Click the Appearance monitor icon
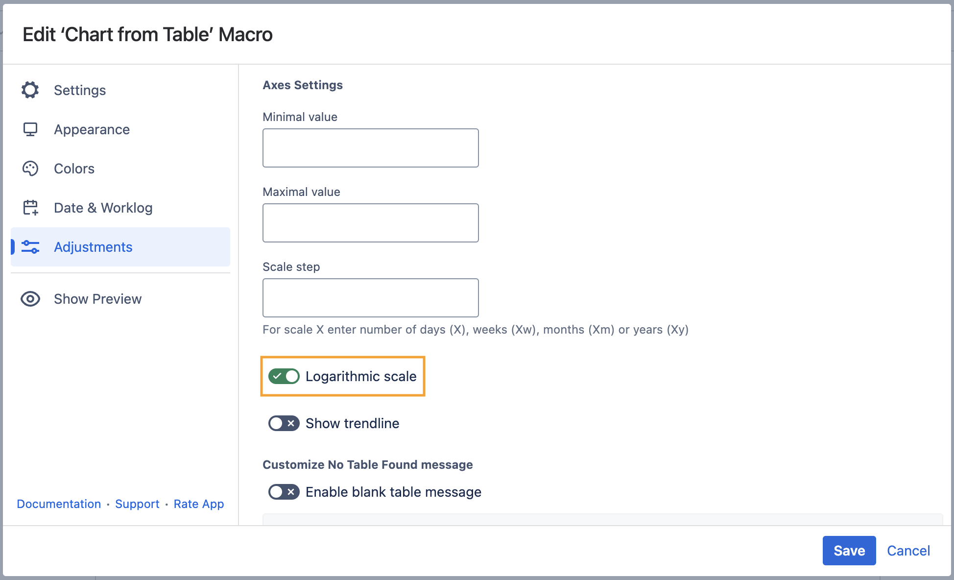Viewport: 954px width, 580px height. (x=30, y=129)
